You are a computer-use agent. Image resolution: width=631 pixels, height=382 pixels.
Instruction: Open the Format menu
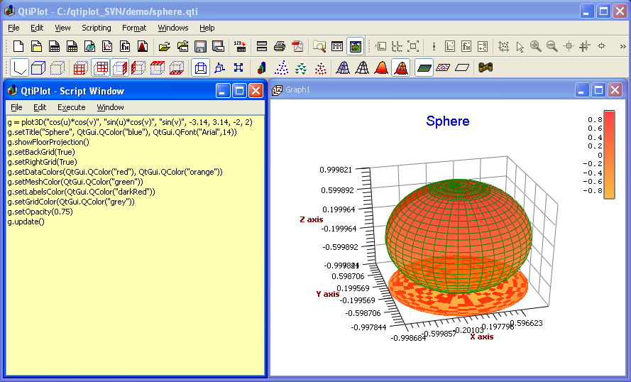coord(134,28)
